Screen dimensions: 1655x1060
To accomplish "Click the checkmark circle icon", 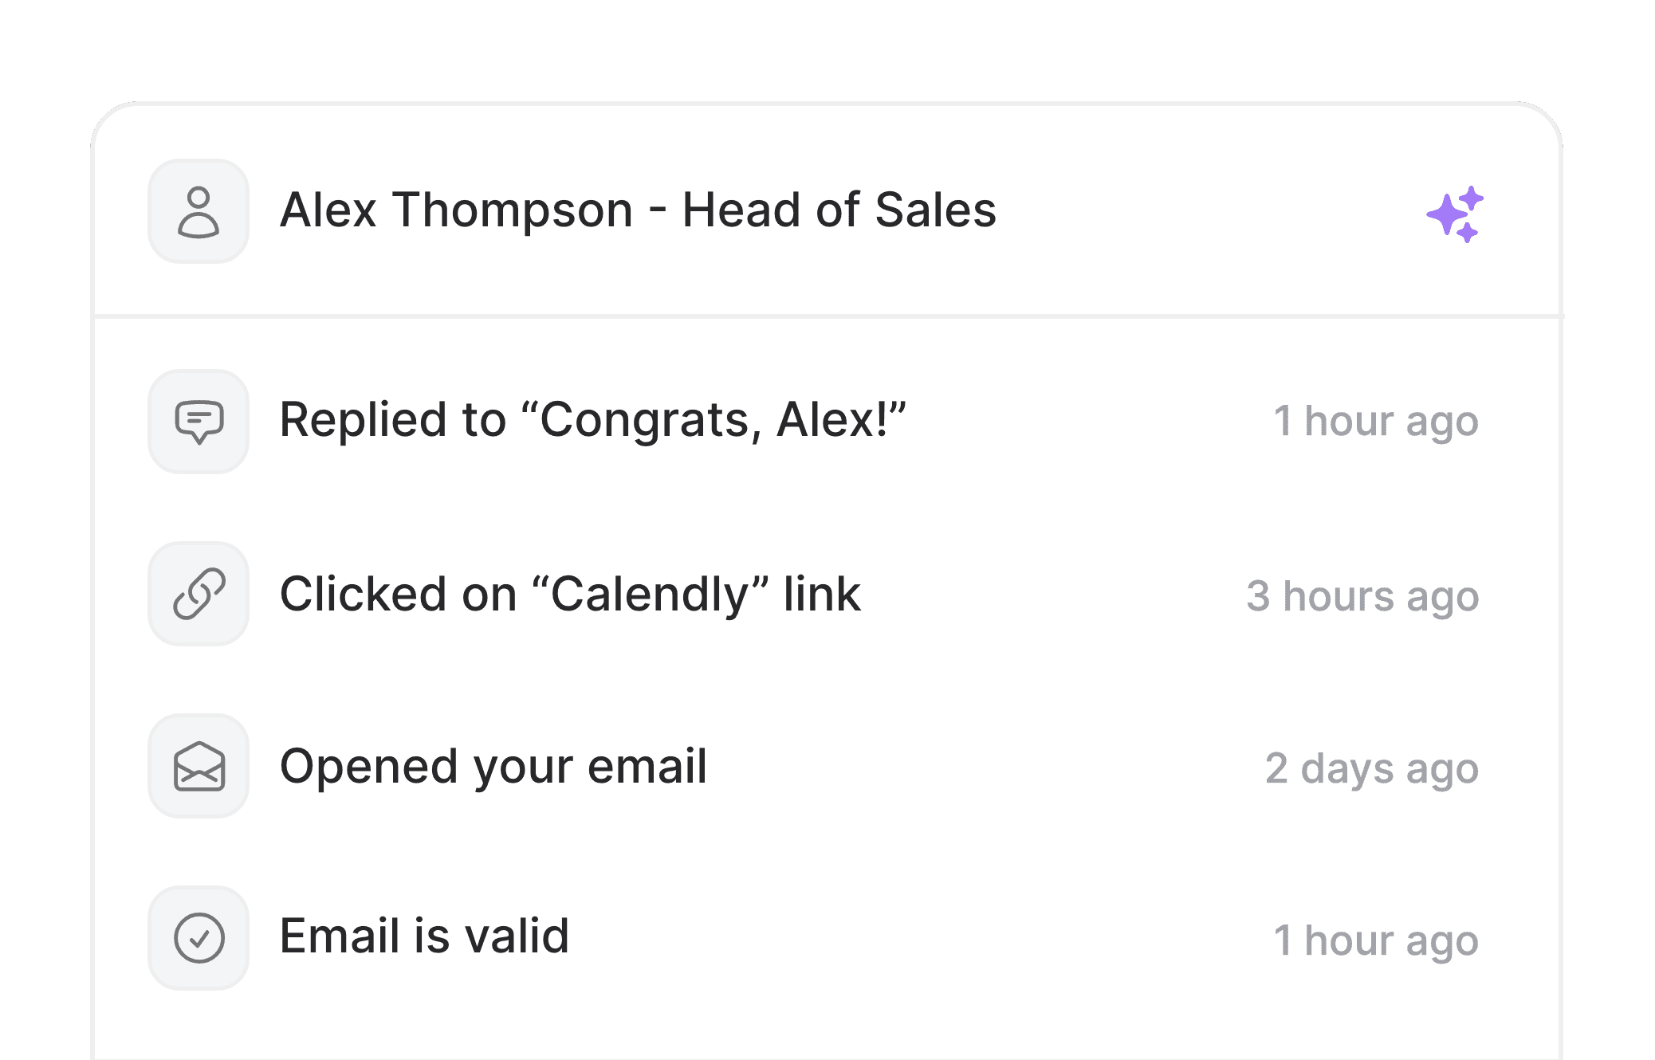I will click(x=199, y=938).
